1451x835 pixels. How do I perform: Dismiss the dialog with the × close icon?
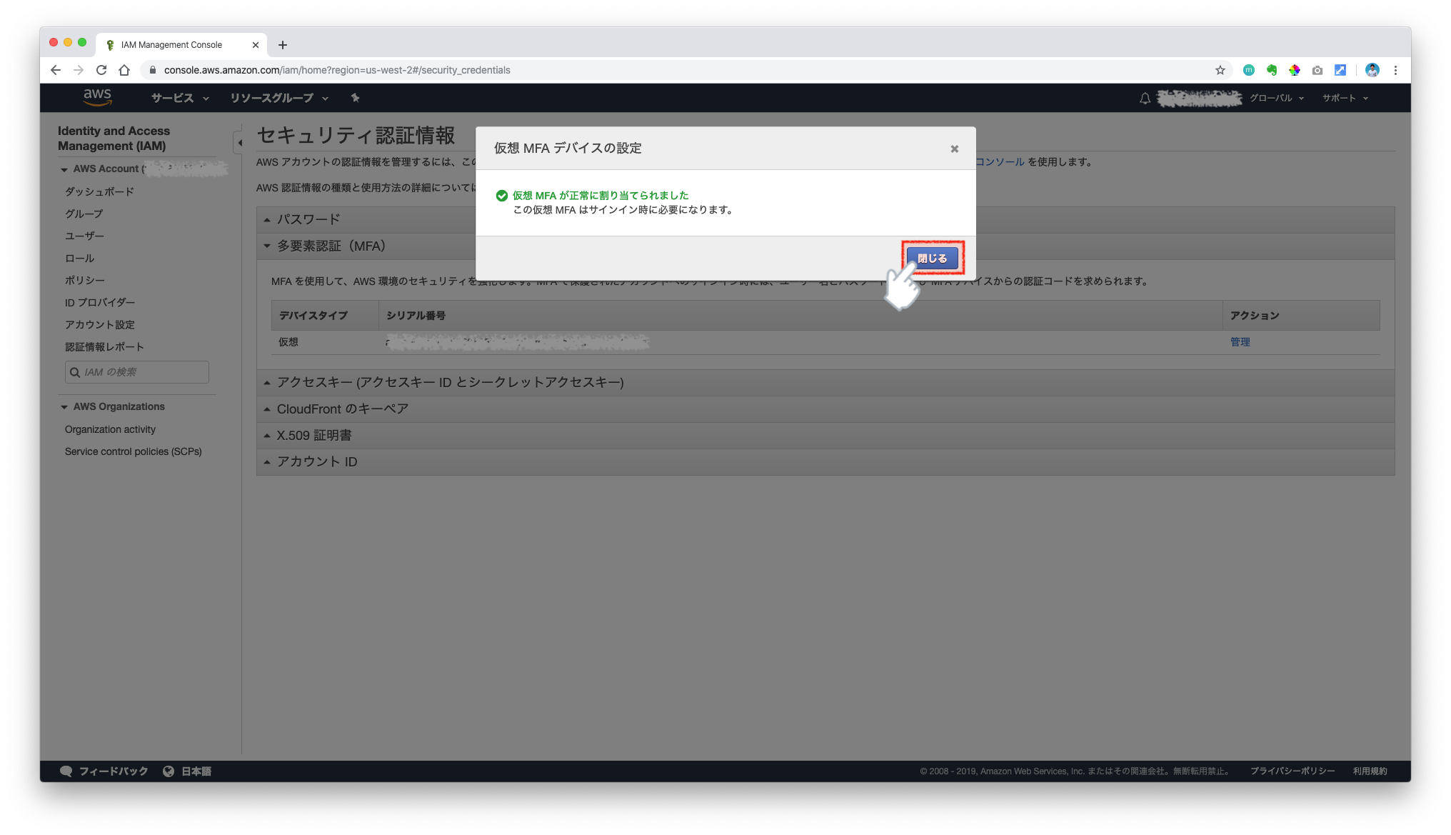pyautogui.click(x=954, y=149)
